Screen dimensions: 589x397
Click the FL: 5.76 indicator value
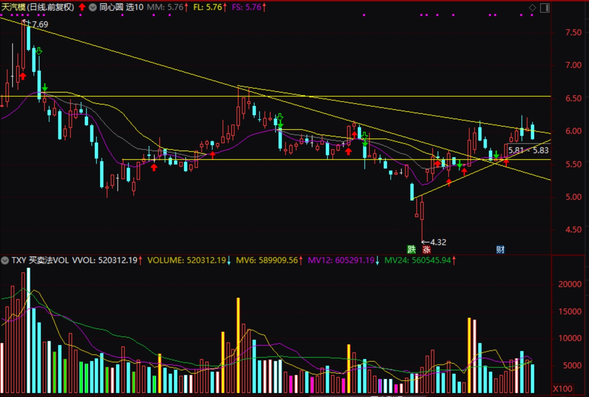pyautogui.click(x=207, y=7)
